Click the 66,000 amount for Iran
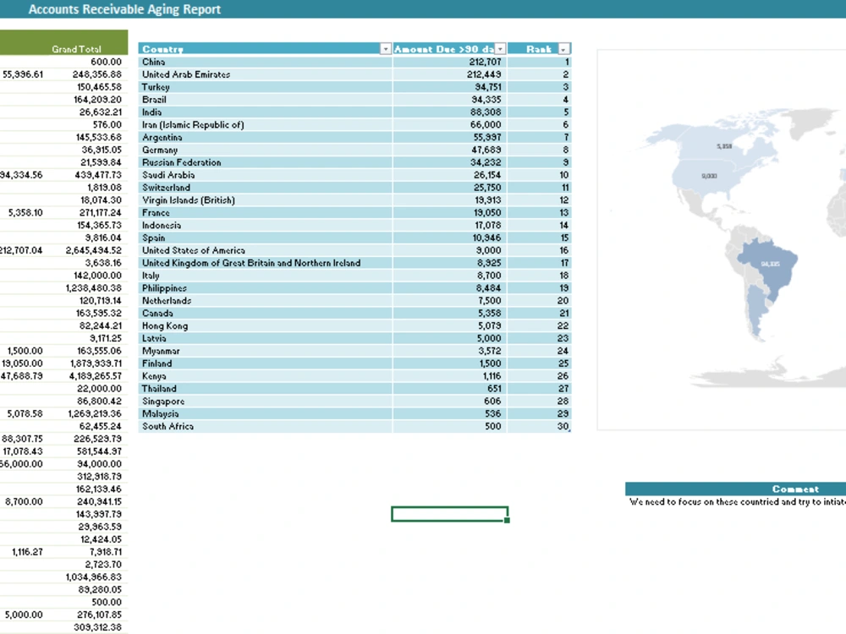The height and width of the screenshot is (634, 846). pyautogui.click(x=449, y=124)
